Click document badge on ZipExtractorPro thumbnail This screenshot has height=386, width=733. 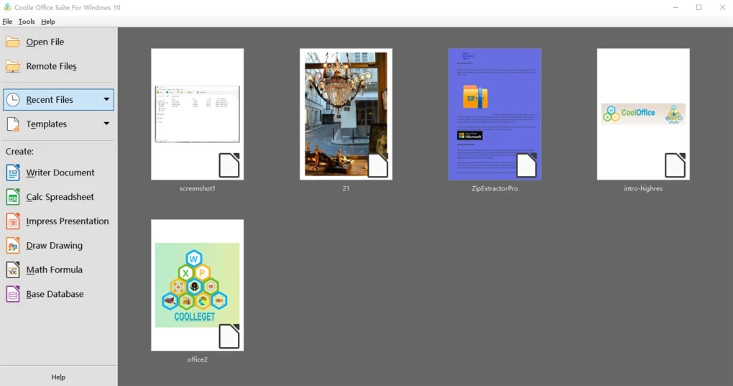[526, 165]
